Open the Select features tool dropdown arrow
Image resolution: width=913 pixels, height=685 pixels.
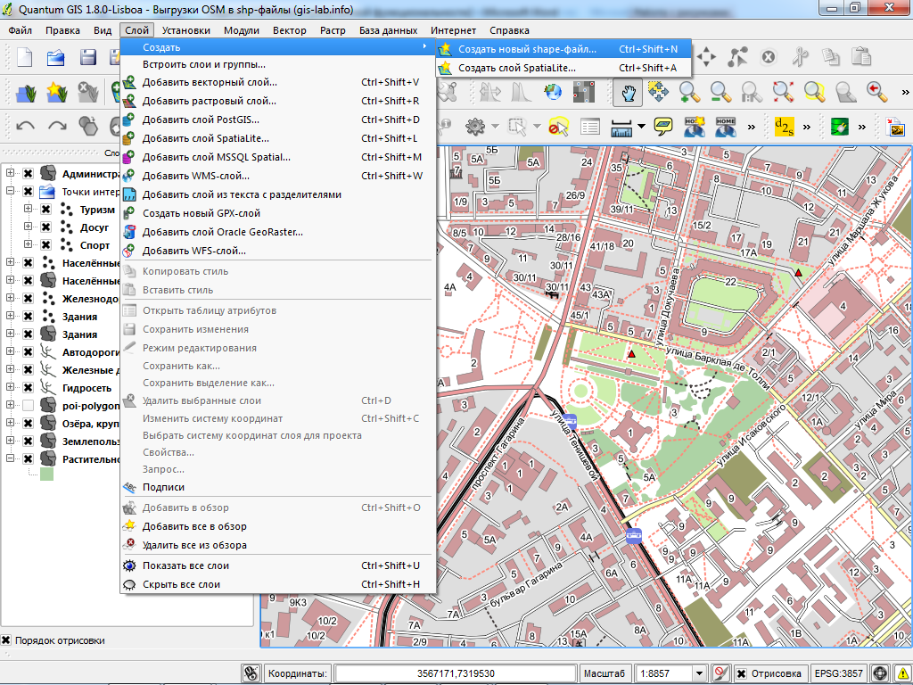pyautogui.click(x=537, y=126)
